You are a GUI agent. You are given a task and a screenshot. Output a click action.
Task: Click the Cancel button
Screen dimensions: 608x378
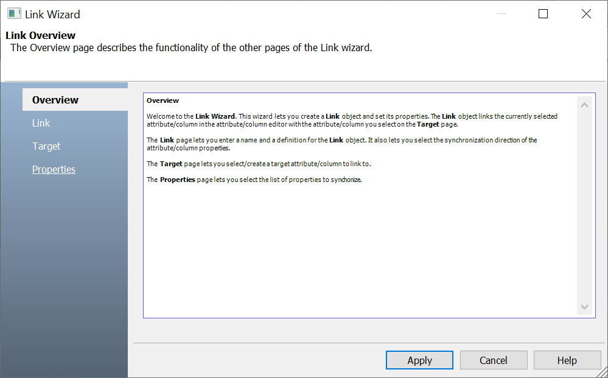pos(493,360)
